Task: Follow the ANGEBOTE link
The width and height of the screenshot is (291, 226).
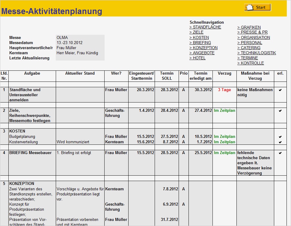Action: click(202, 53)
